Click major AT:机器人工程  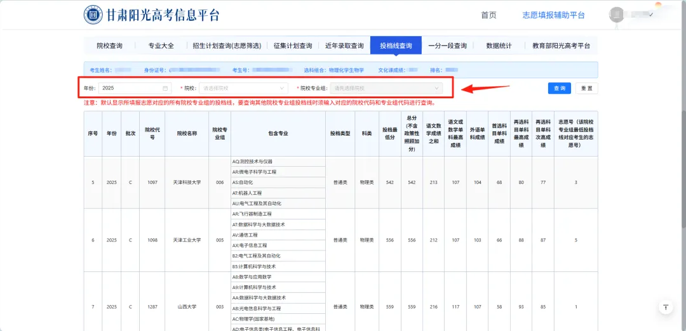(278, 193)
